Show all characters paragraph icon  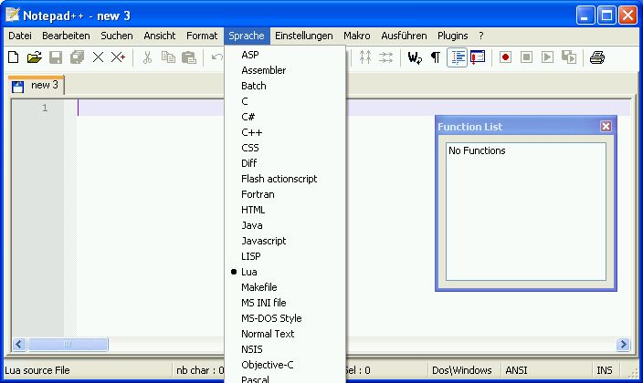click(436, 57)
